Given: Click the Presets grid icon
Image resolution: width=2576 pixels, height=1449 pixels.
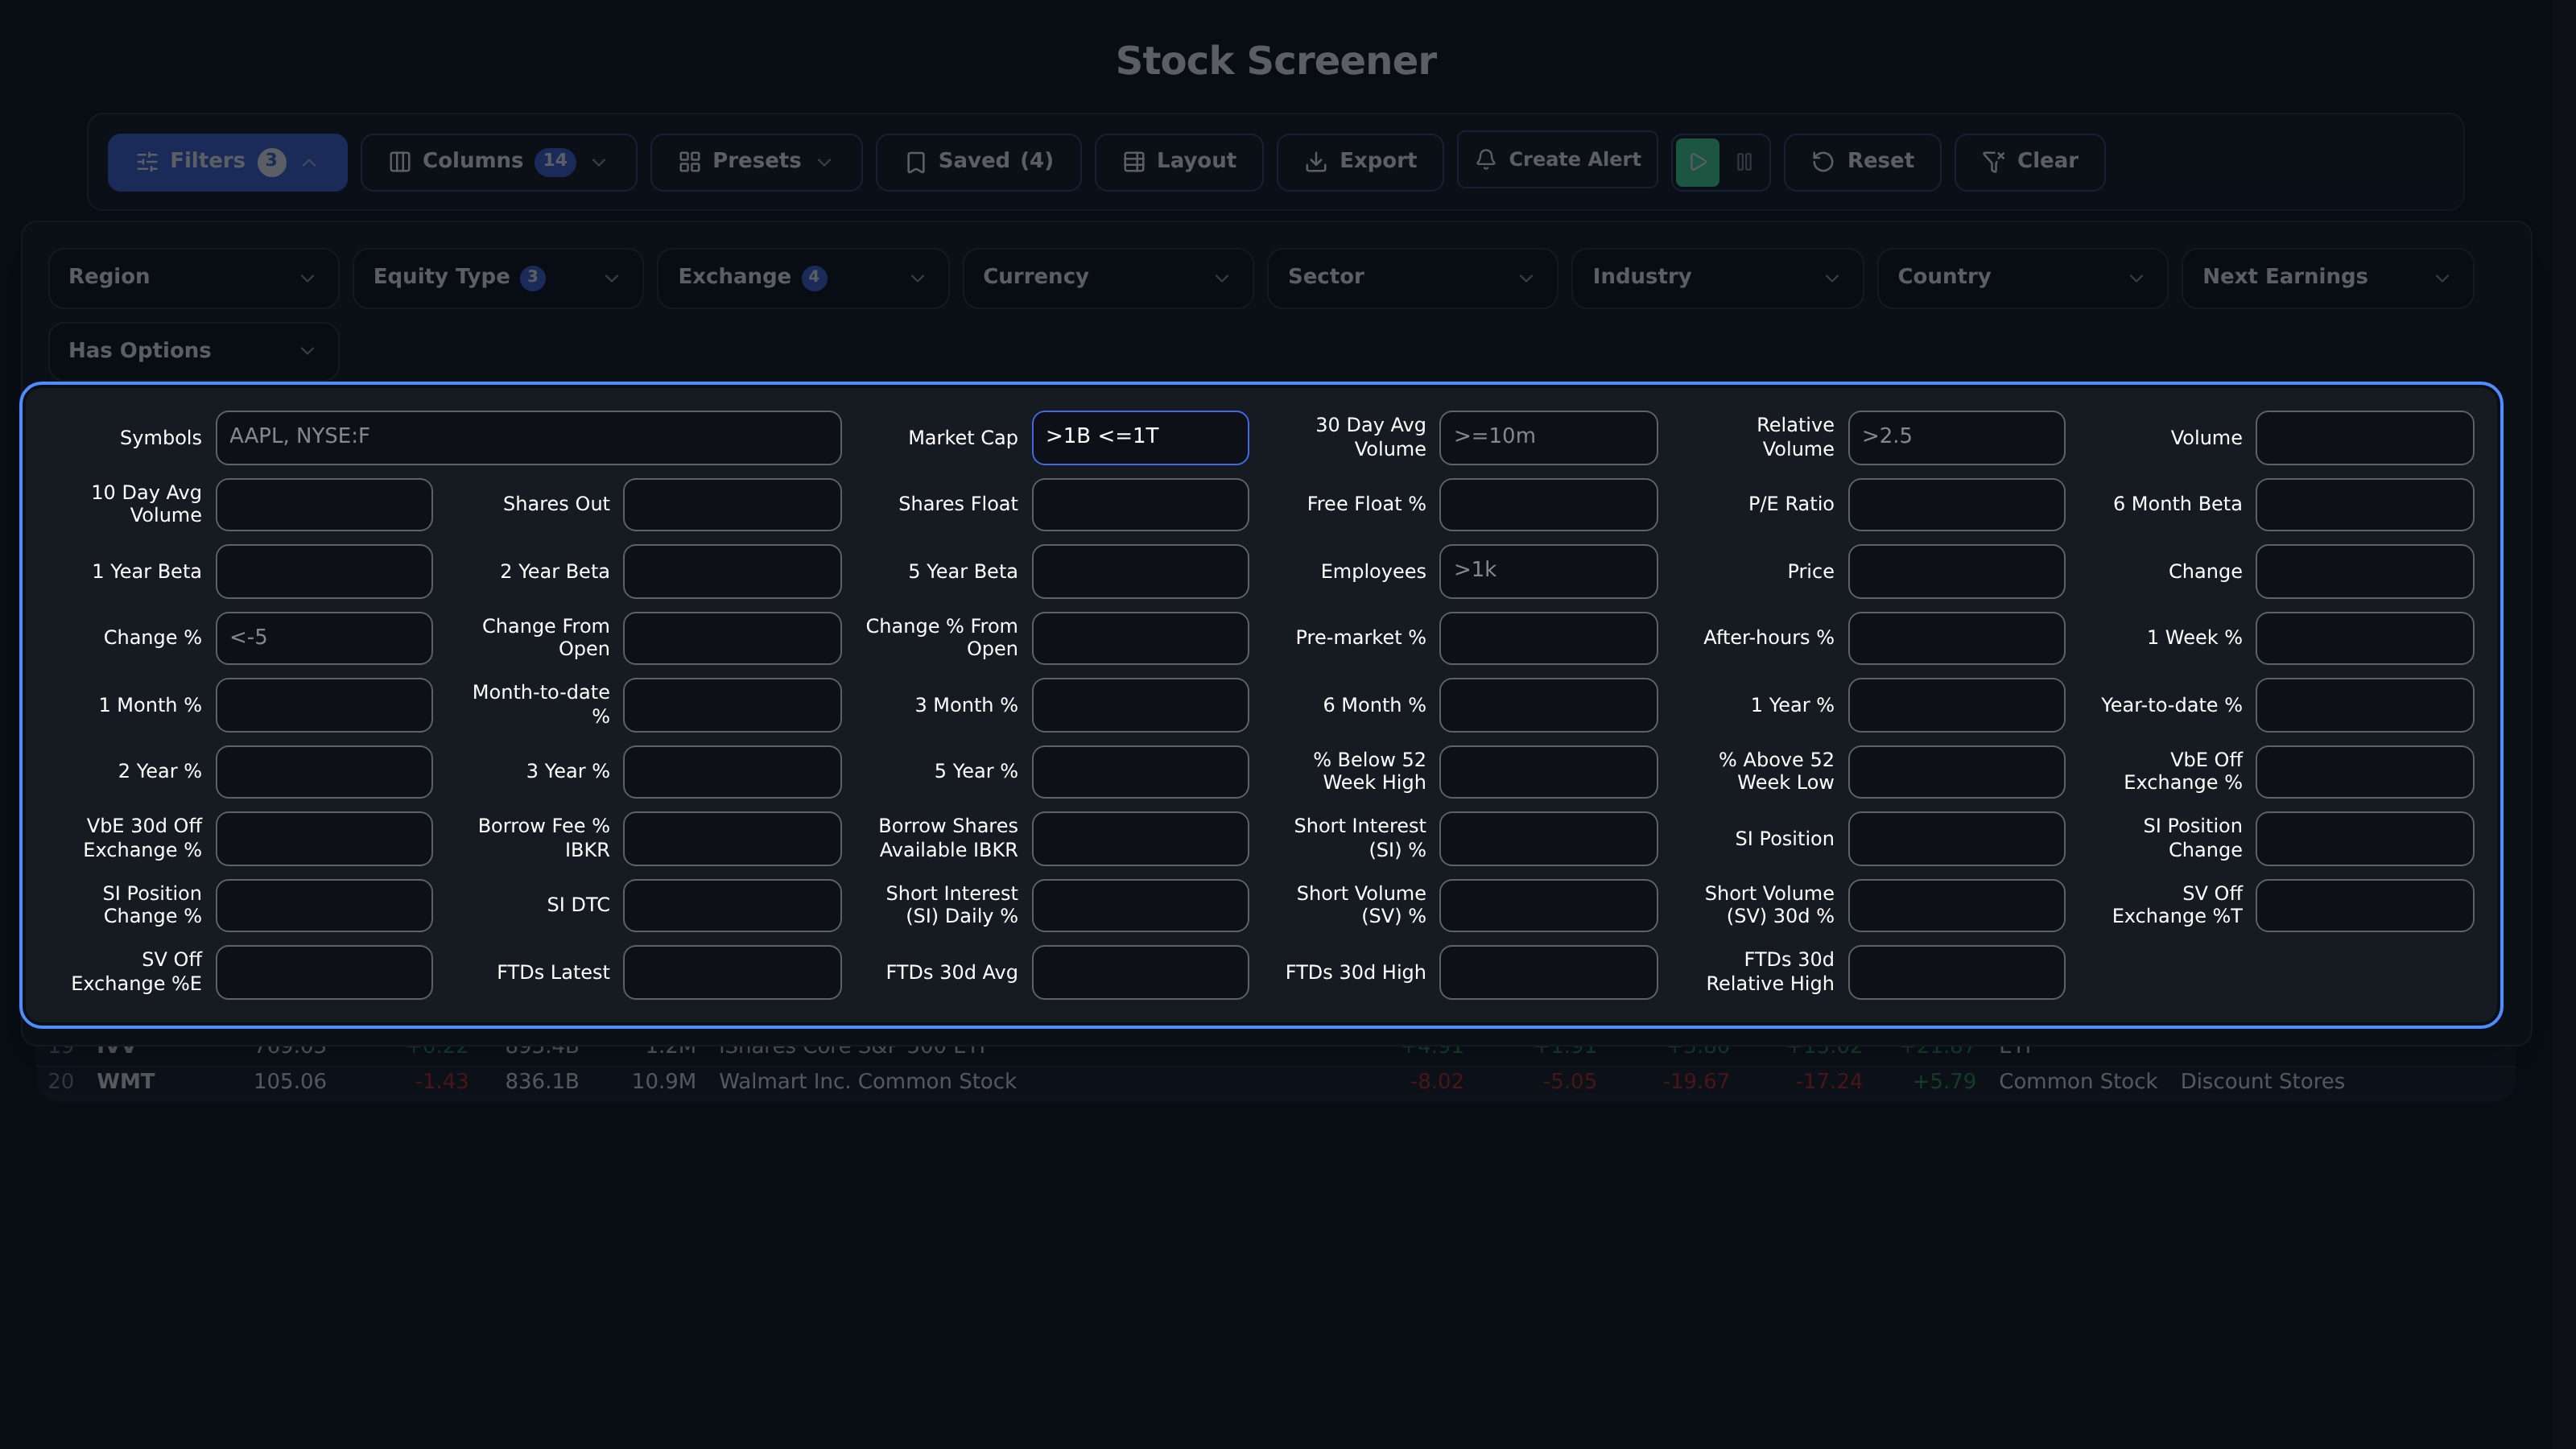Looking at the screenshot, I should (x=689, y=162).
